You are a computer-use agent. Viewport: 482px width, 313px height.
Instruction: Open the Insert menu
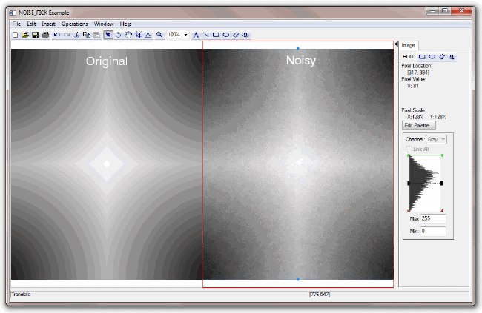(x=48, y=24)
